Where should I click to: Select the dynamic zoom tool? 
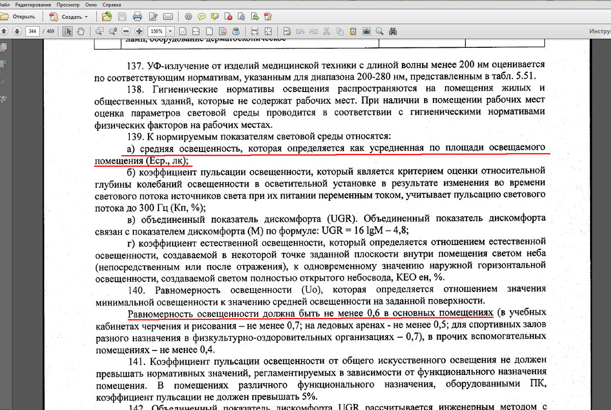pyautogui.click(x=113, y=31)
